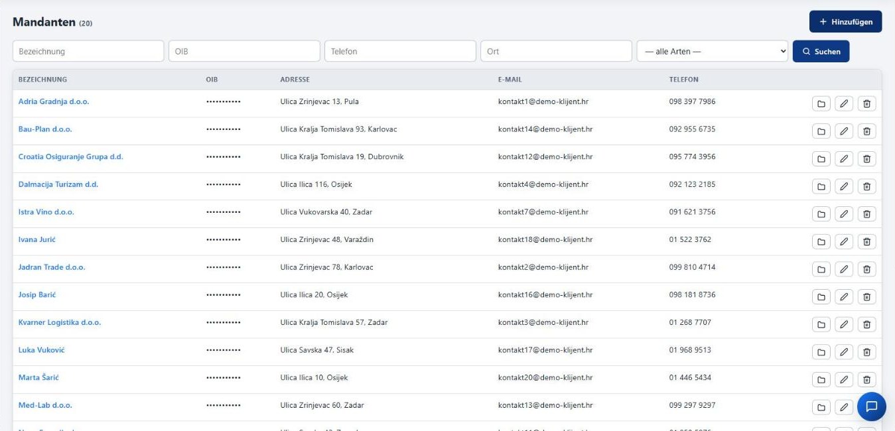Open folder icon for Ivana Jurić
Screen dimensions: 895x431
click(821, 242)
